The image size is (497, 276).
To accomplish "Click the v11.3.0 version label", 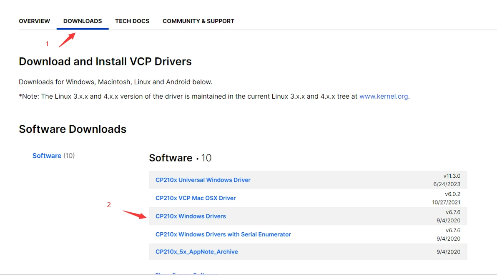I will tap(452, 176).
